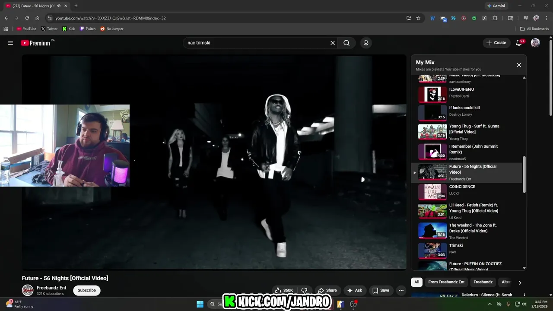Play ILoveUIHateU from the mix

click(x=467, y=94)
